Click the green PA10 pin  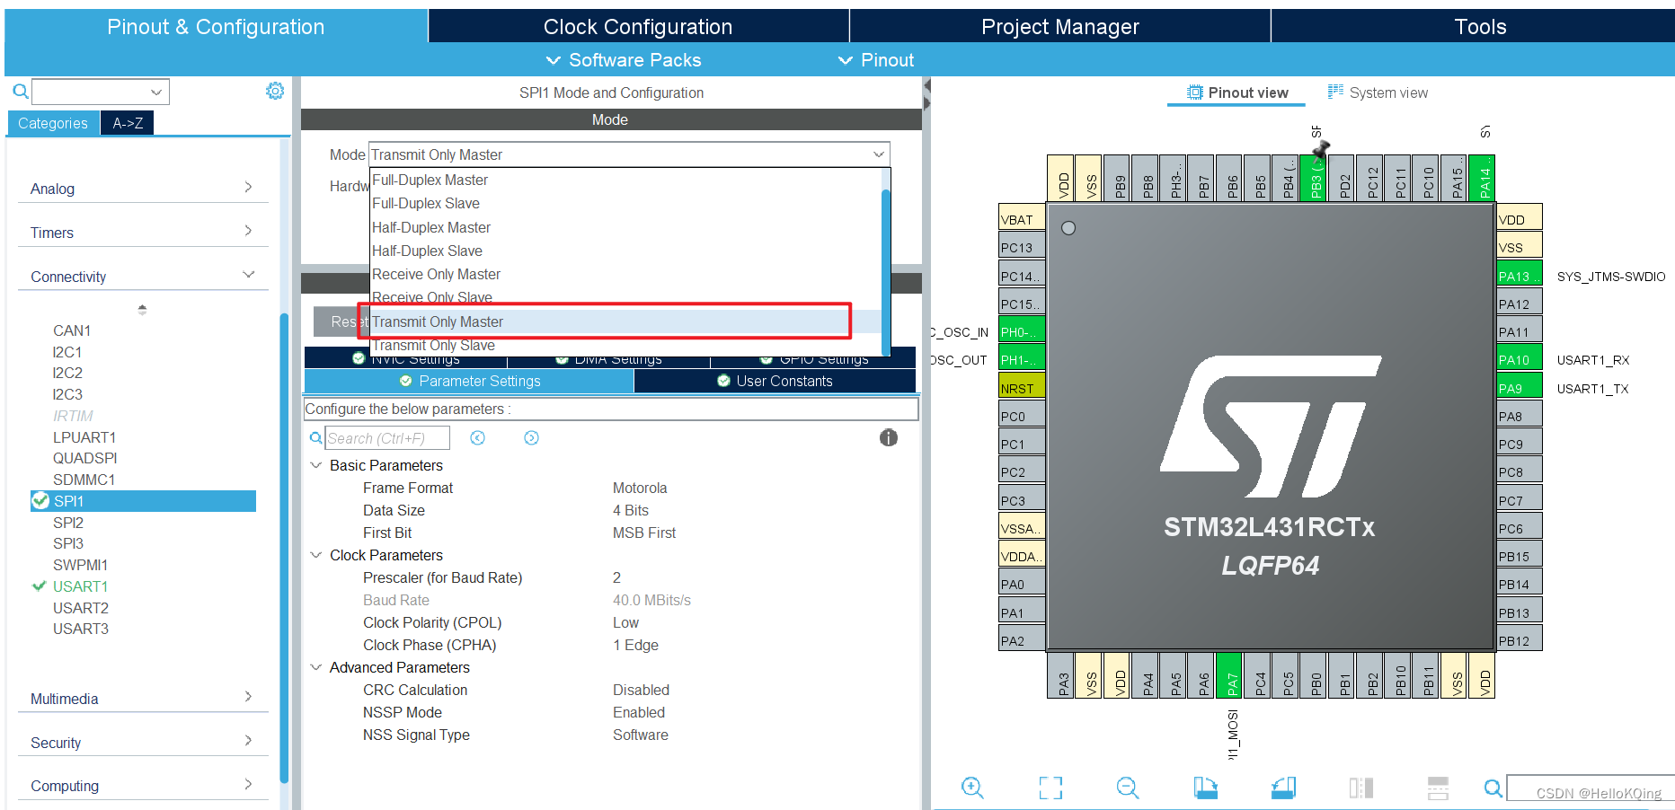pos(1520,359)
